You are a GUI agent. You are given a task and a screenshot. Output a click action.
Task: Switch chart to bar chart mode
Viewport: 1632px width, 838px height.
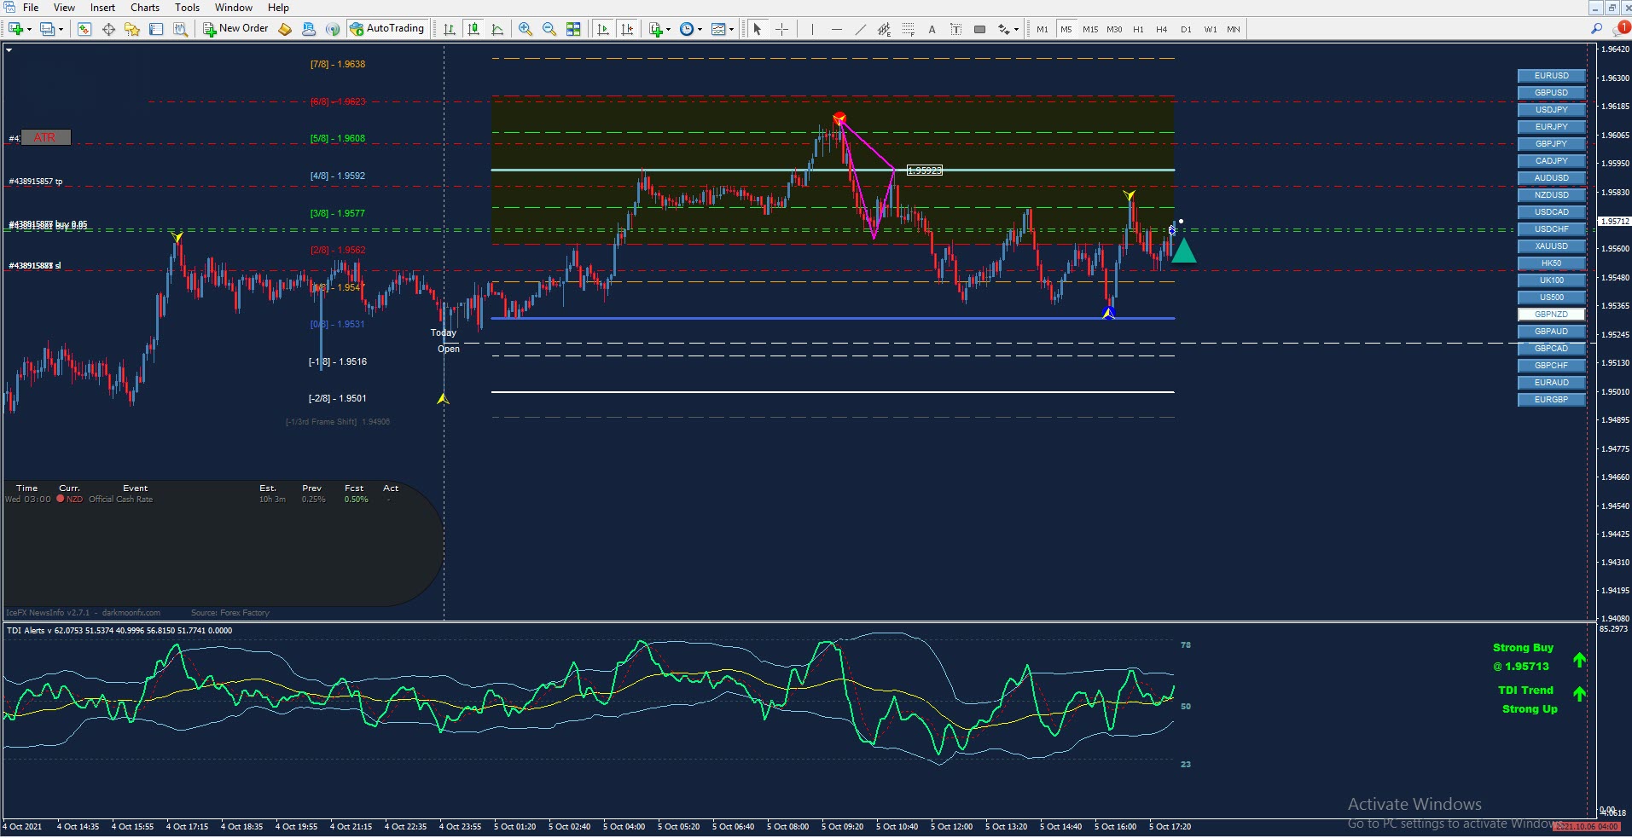tap(449, 29)
